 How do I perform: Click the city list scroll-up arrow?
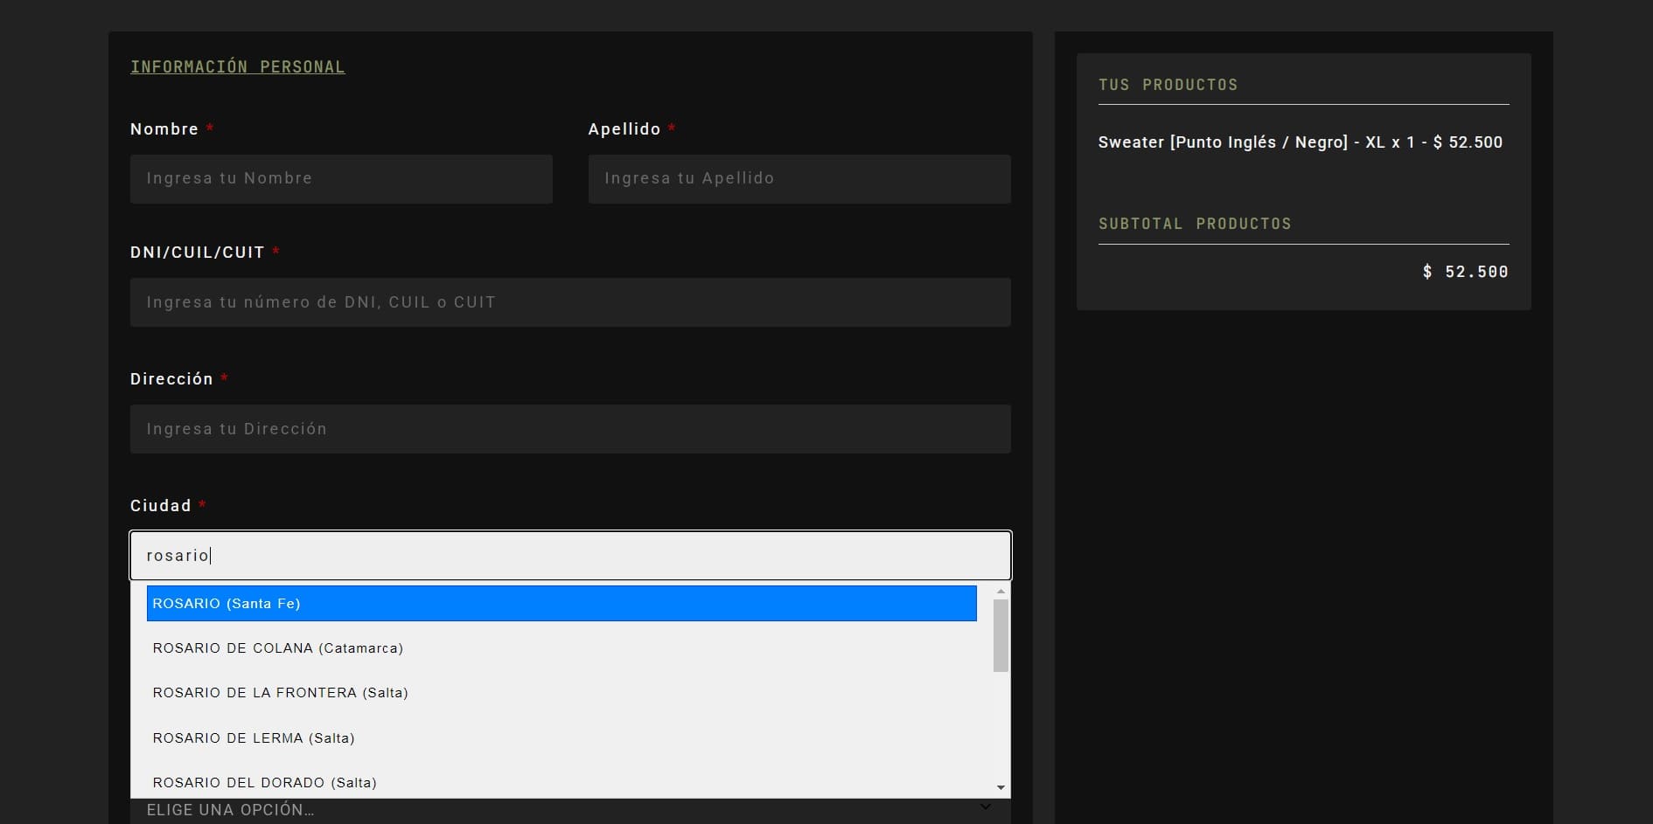[x=1001, y=592]
